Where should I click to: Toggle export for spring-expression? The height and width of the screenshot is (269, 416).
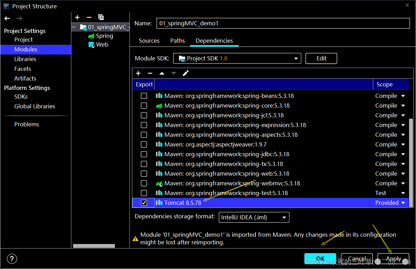tap(144, 125)
